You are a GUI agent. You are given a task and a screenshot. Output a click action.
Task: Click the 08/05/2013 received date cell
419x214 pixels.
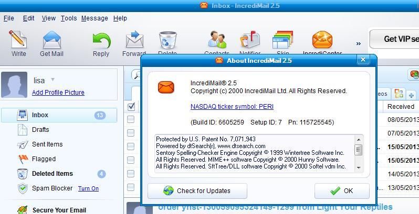point(403,119)
